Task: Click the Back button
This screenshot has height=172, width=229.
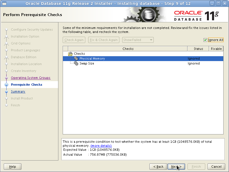Action: pyautogui.click(x=158, y=167)
